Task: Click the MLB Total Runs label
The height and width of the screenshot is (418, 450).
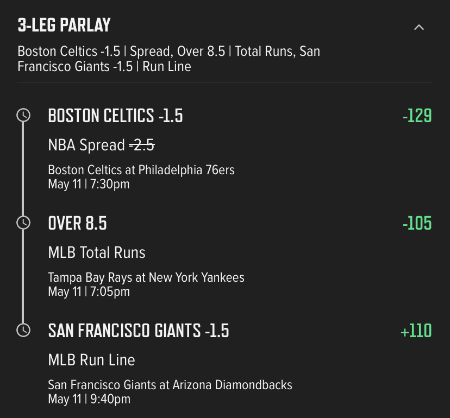Action: coord(97,252)
